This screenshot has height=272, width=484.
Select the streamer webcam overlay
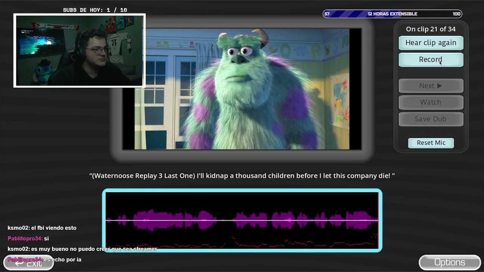point(79,51)
